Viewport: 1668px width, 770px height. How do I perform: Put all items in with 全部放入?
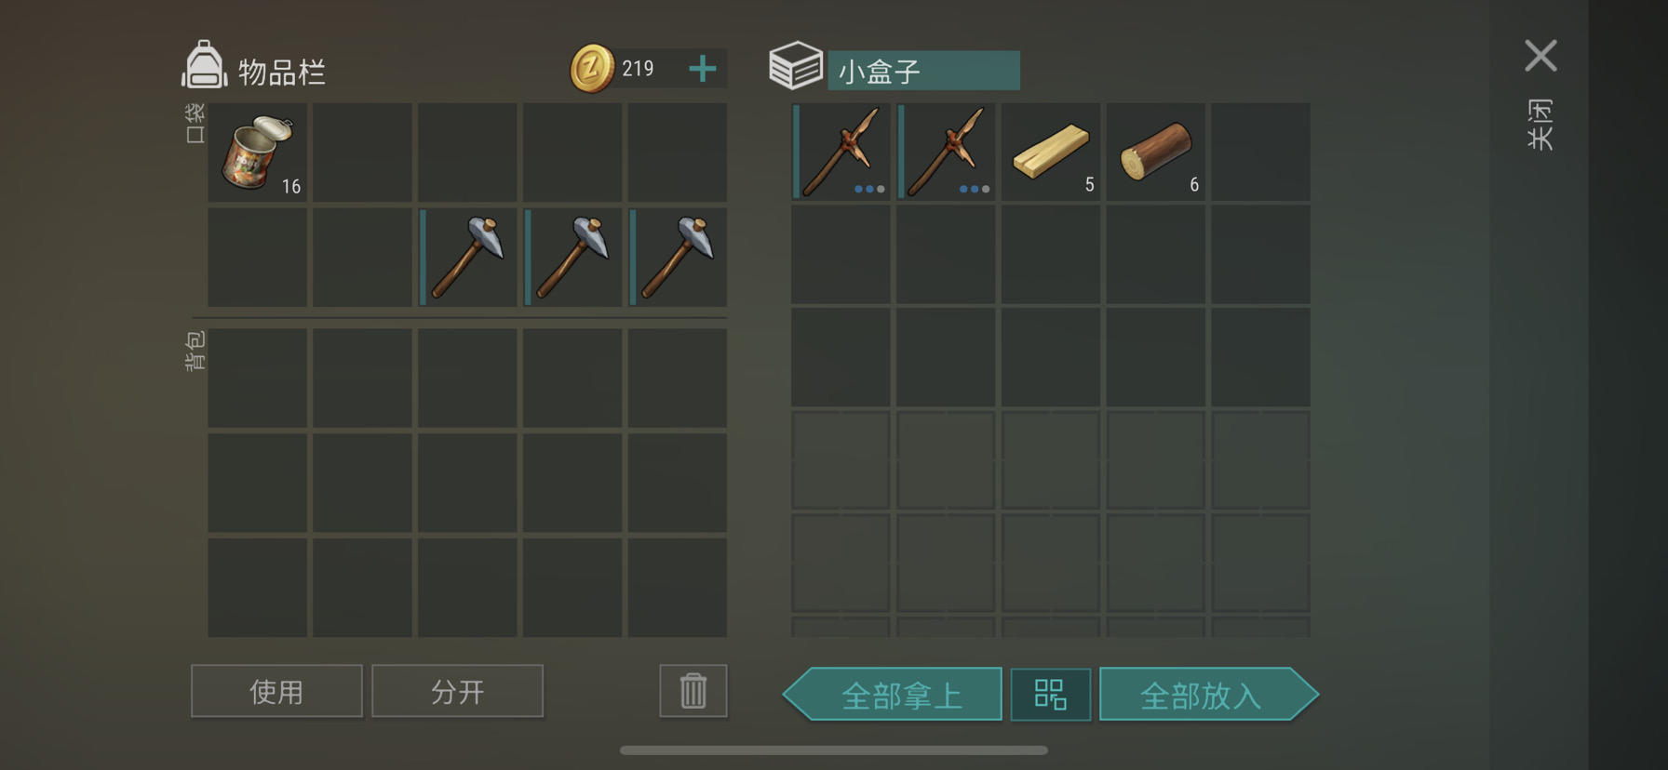(1209, 694)
